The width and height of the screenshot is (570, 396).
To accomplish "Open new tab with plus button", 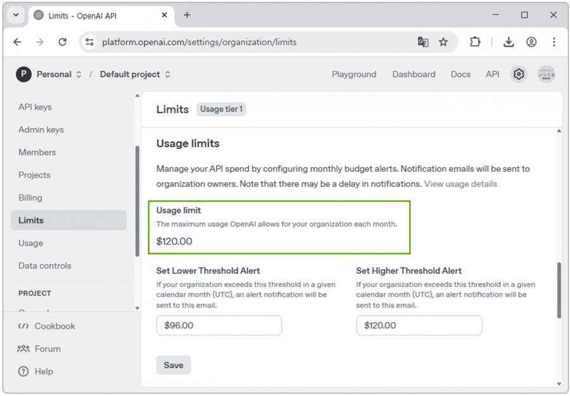I will click(x=187, y=15).
